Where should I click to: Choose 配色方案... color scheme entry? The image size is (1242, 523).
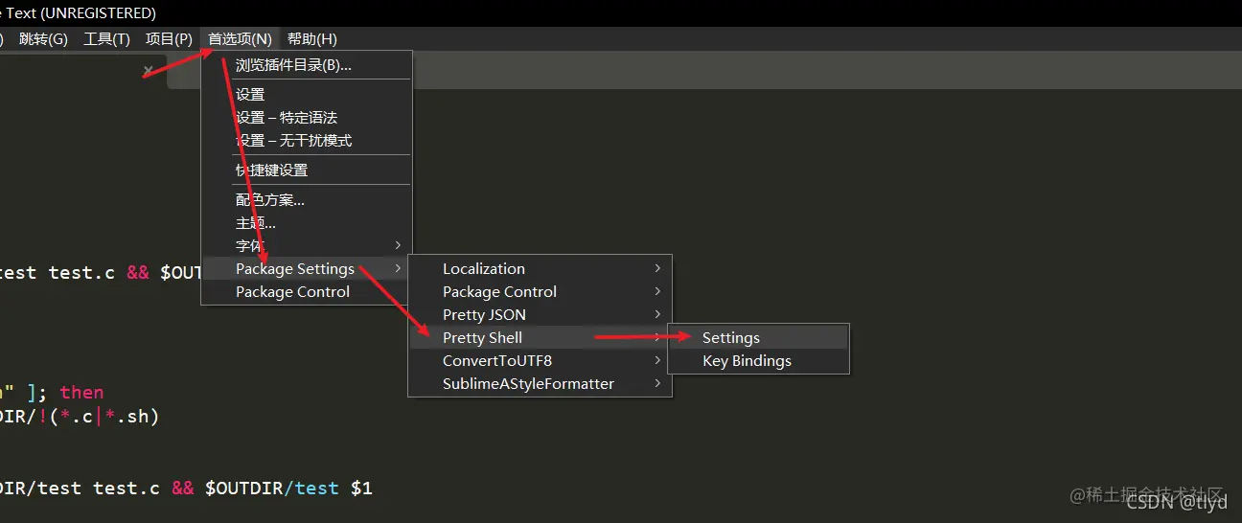pos(306,199)
